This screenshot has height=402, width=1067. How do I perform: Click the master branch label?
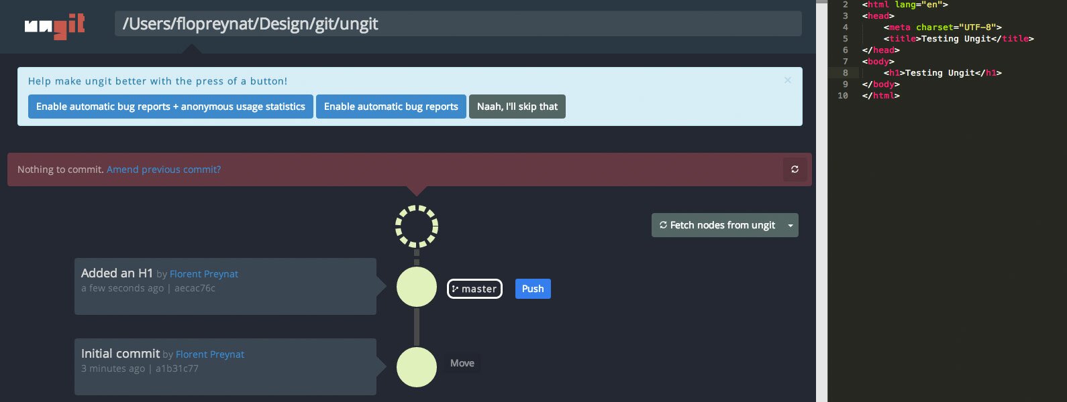[474, 289]
